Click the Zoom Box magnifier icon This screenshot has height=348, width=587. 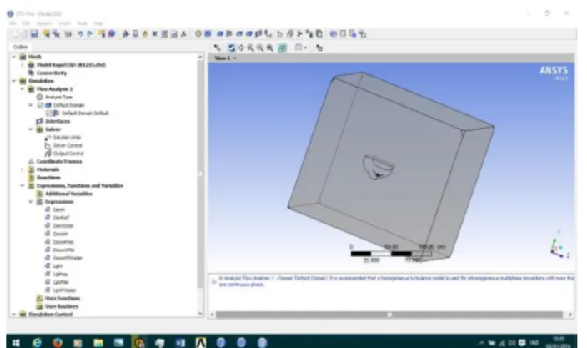click(270, 48)
